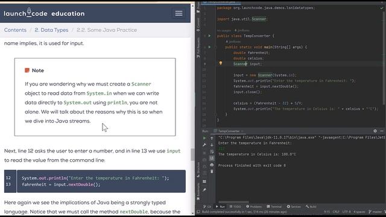Image resolution: width=386 pixels, height=217 pixels.
Task: Open the Pull Requests tool window
Action: tap(198, 48)
